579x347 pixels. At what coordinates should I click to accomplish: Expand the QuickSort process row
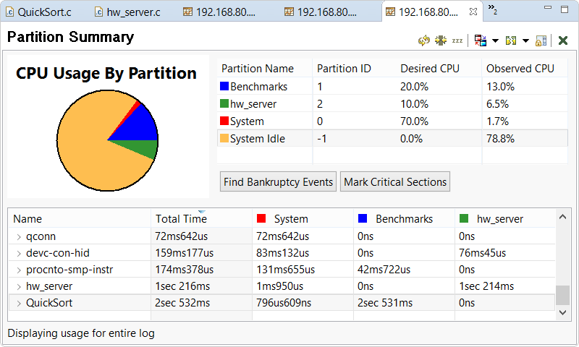[19, 303]
